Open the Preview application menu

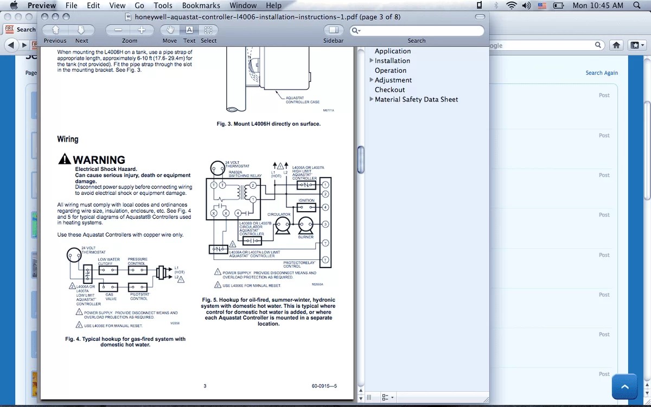point(42,5)
